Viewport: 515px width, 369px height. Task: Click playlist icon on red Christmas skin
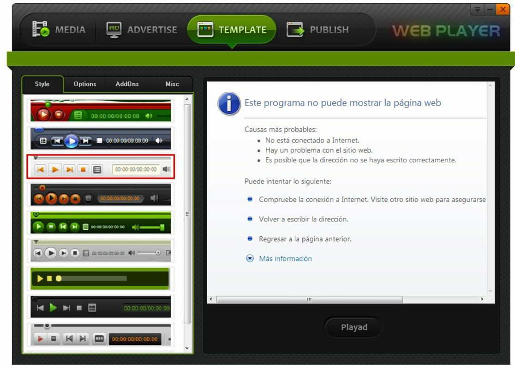(x=78, y=115)
